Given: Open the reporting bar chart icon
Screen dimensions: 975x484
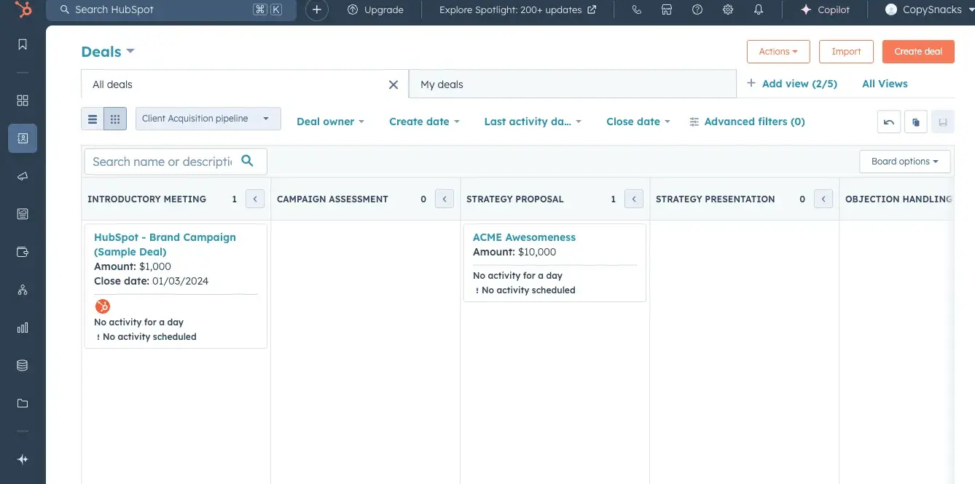Looking at the screenshot, I should pyautogui.click(x=23, y=328).
